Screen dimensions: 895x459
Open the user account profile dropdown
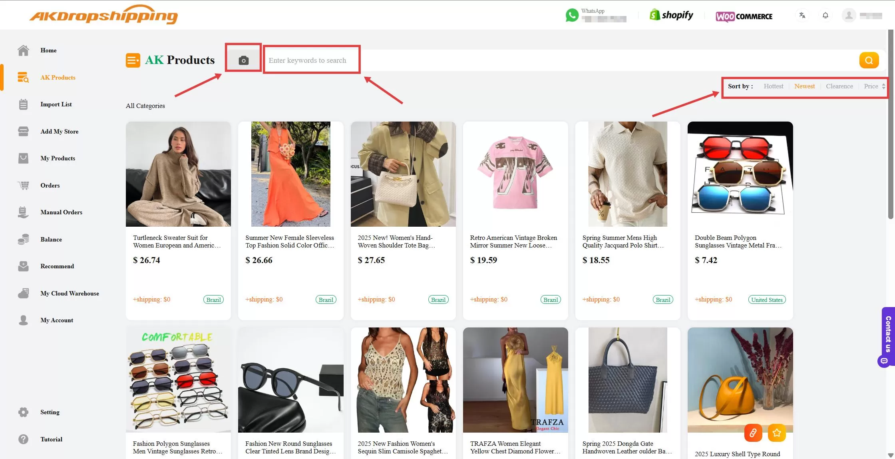[x=849, y=15]
